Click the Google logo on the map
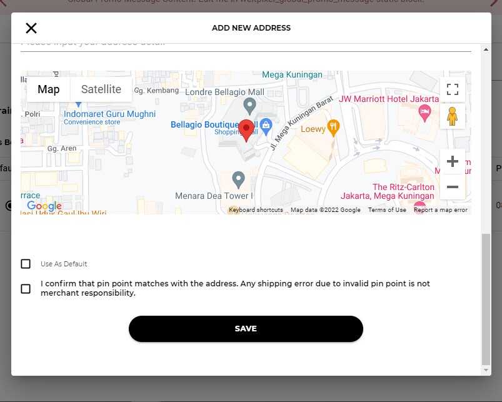The height and width of the screenshot is (402, 502). click(43, 206)
